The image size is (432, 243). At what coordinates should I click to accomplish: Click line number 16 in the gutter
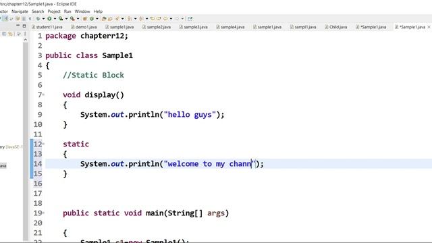point(38,184)
